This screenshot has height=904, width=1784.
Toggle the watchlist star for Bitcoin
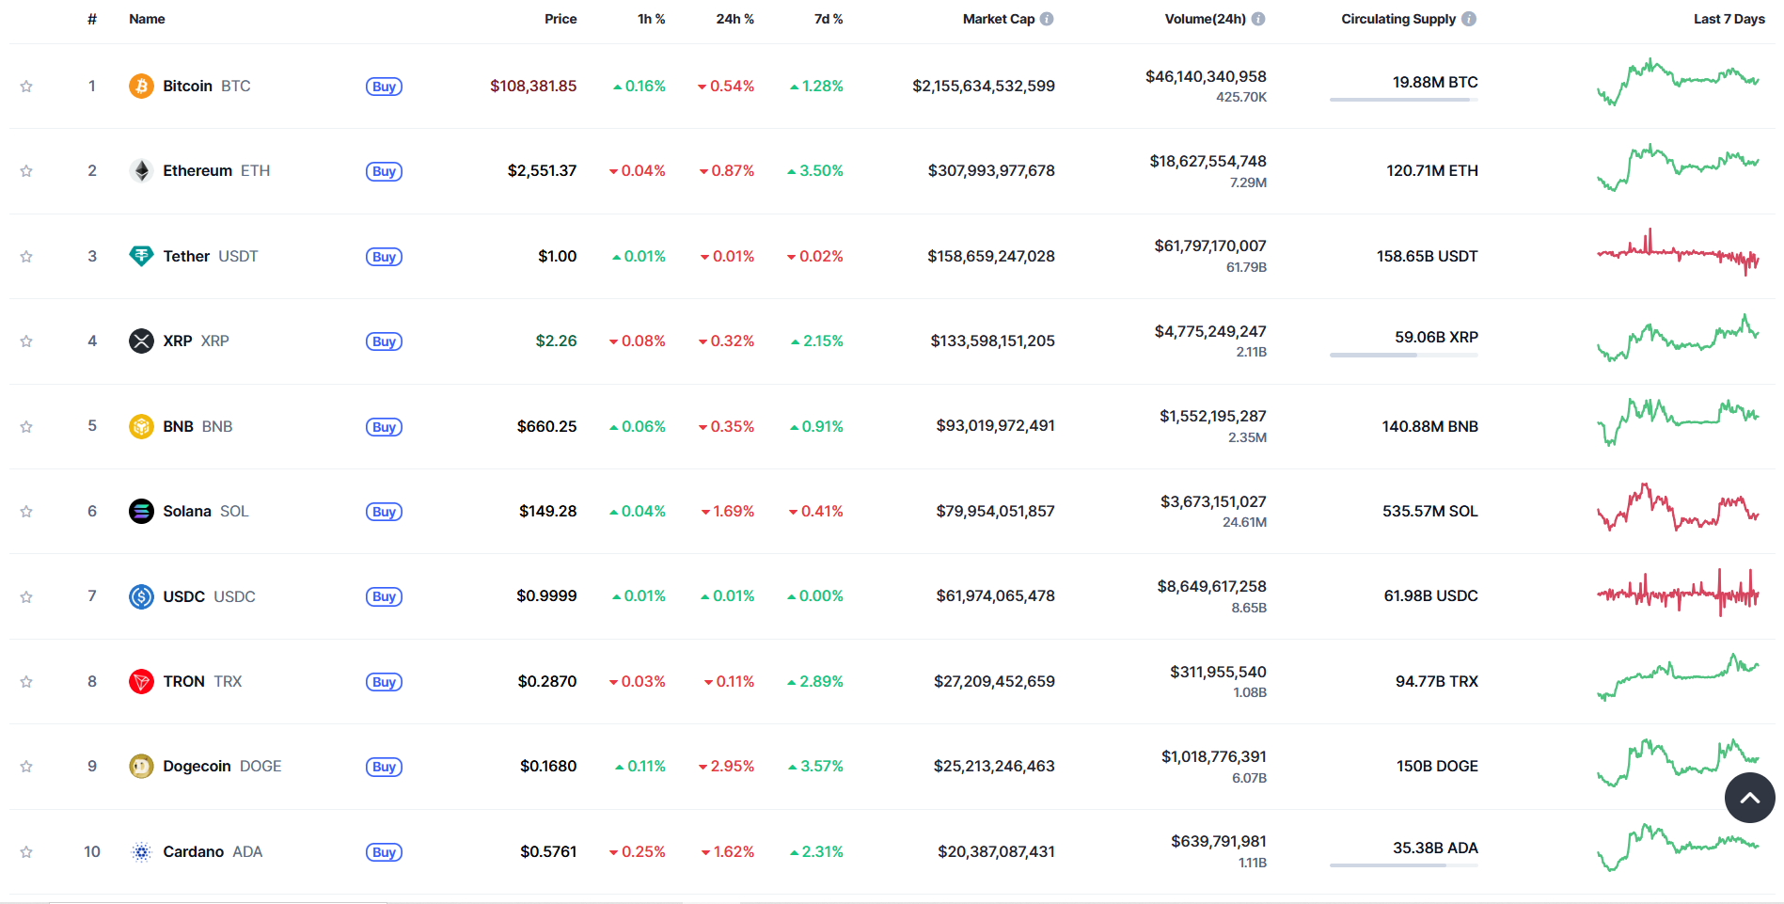point(26,87)
